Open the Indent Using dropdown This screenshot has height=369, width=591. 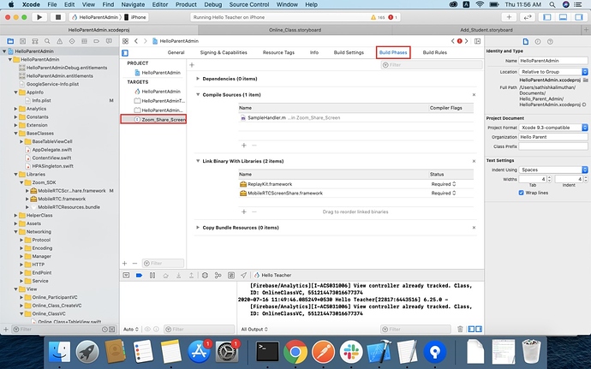click(x=553, y=170)
